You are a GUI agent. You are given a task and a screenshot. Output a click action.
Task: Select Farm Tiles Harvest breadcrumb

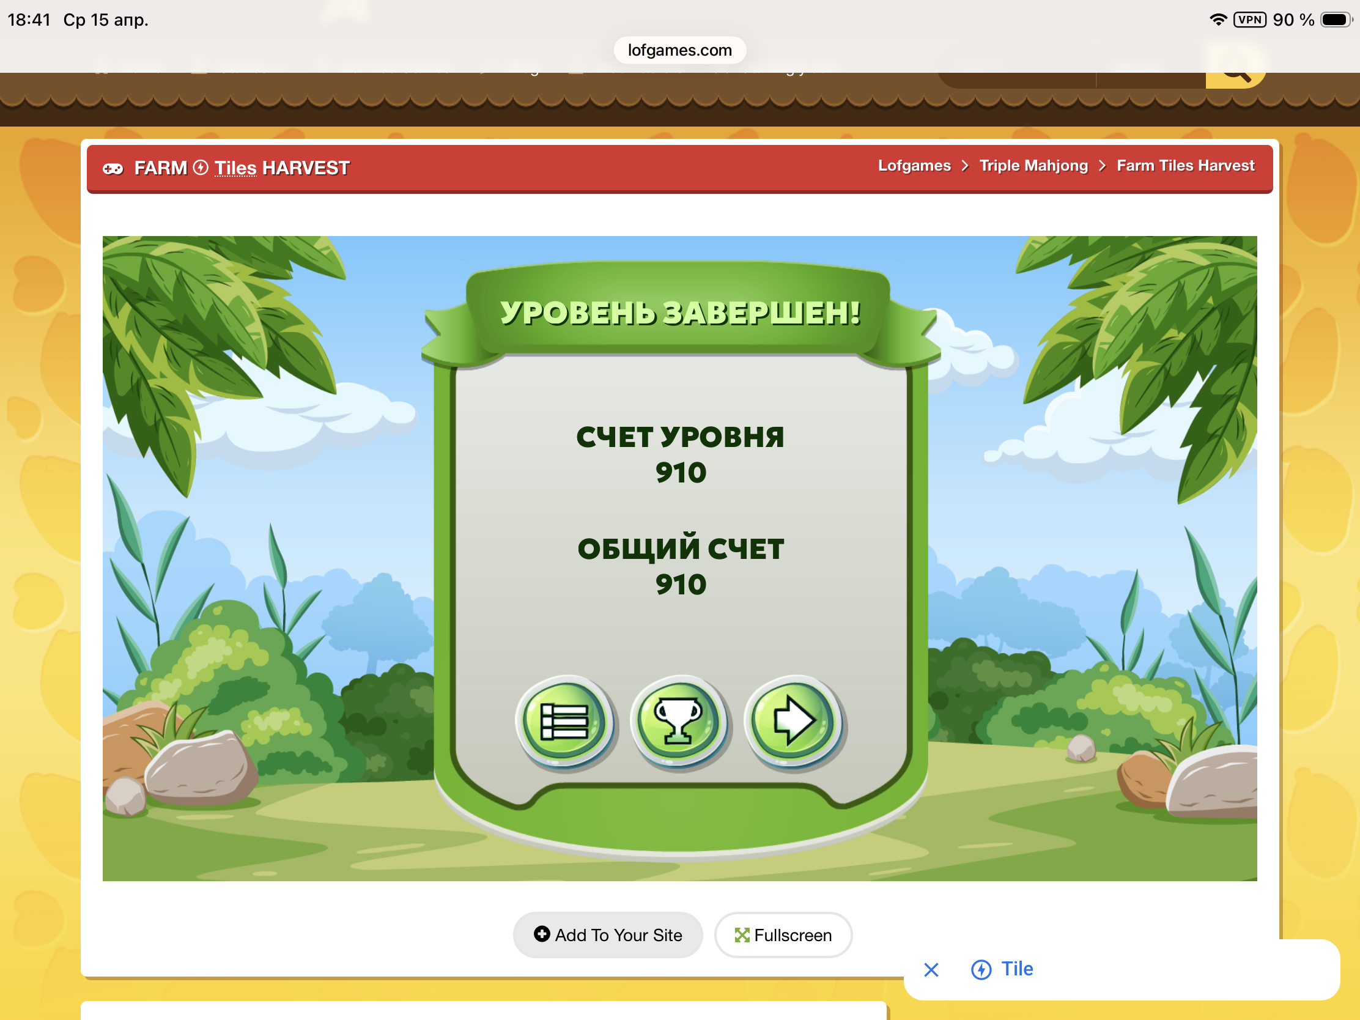[1184, 166]
